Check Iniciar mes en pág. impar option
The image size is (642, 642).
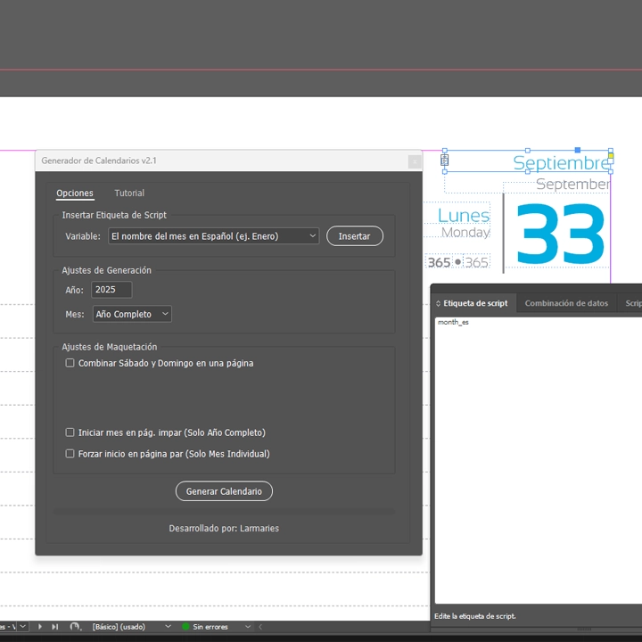tap(70, 432)
